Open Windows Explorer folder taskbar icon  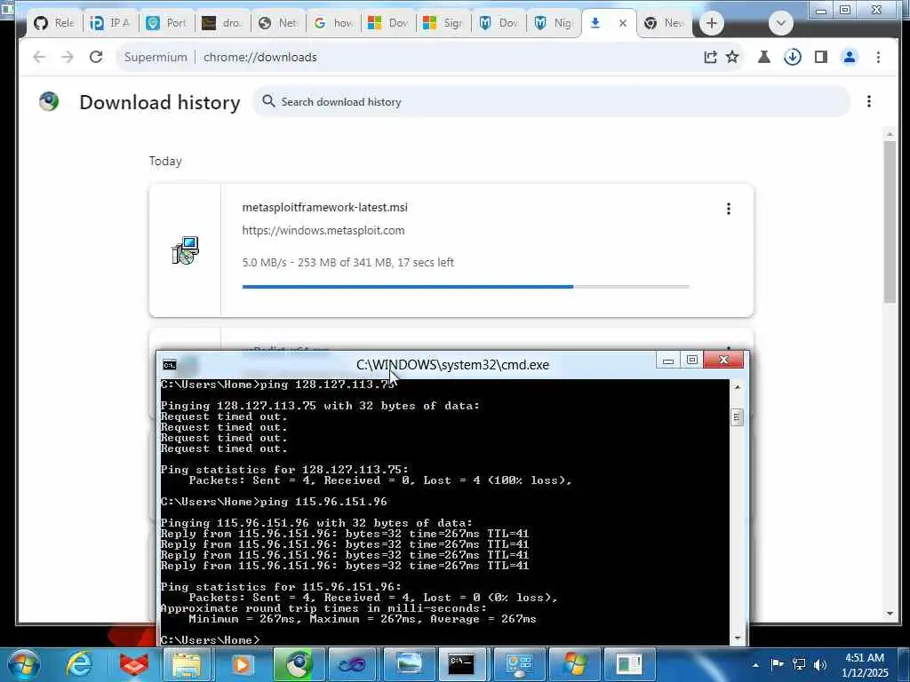(186, 664)
